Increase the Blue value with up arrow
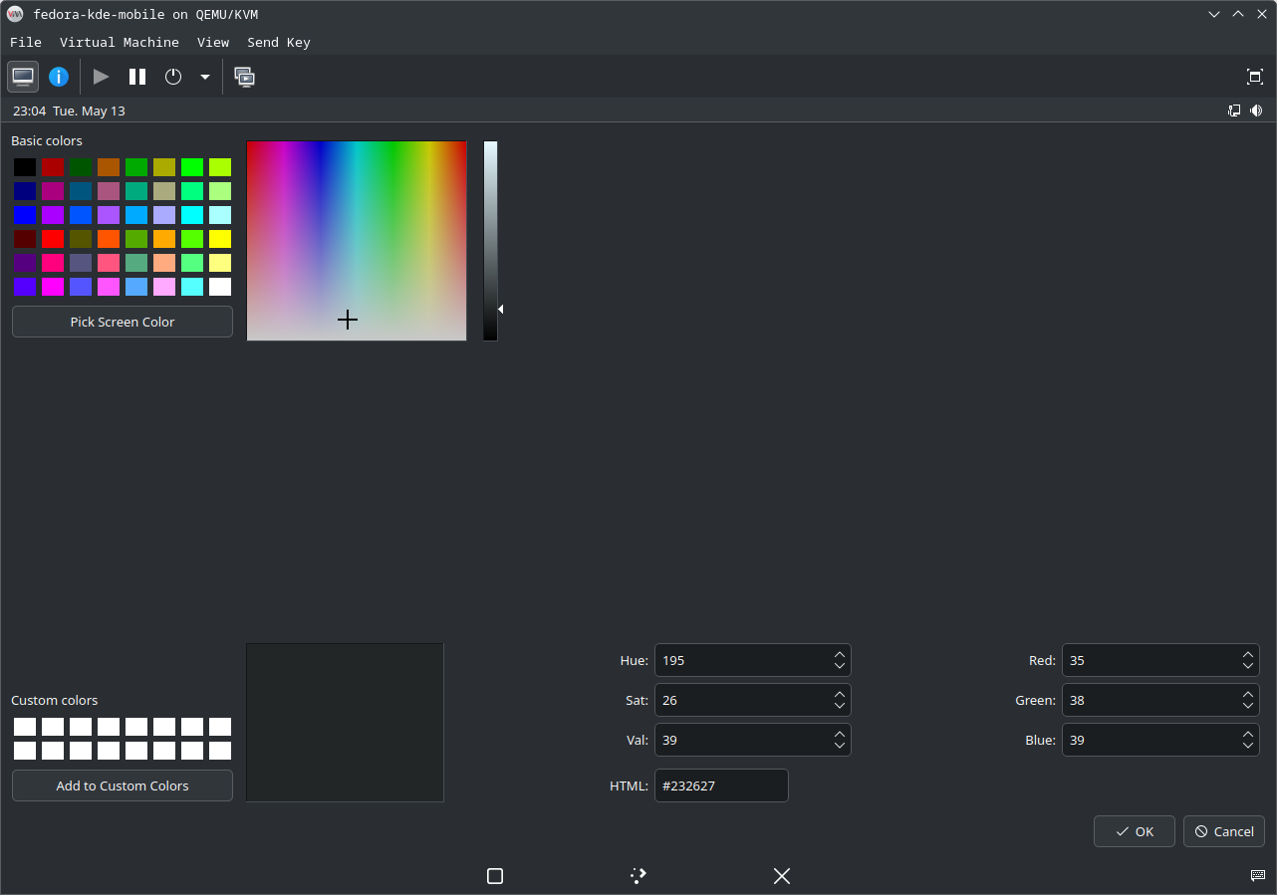 coord(1248,734)
